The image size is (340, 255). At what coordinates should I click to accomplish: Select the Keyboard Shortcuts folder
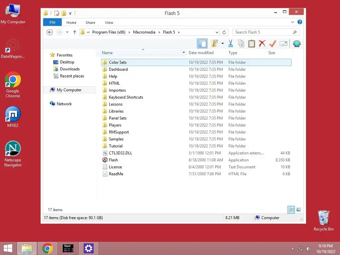126,97
